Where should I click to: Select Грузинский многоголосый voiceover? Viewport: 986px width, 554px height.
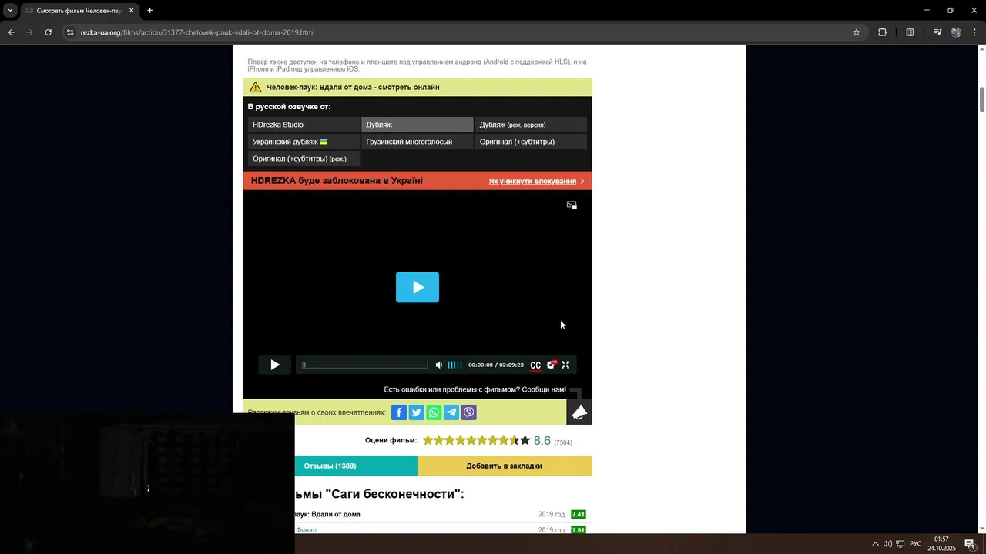417,142
